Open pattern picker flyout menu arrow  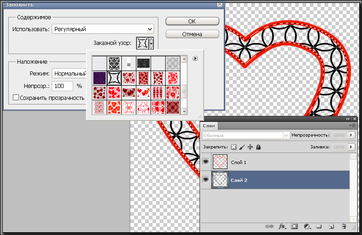click(x=195, y=59)
